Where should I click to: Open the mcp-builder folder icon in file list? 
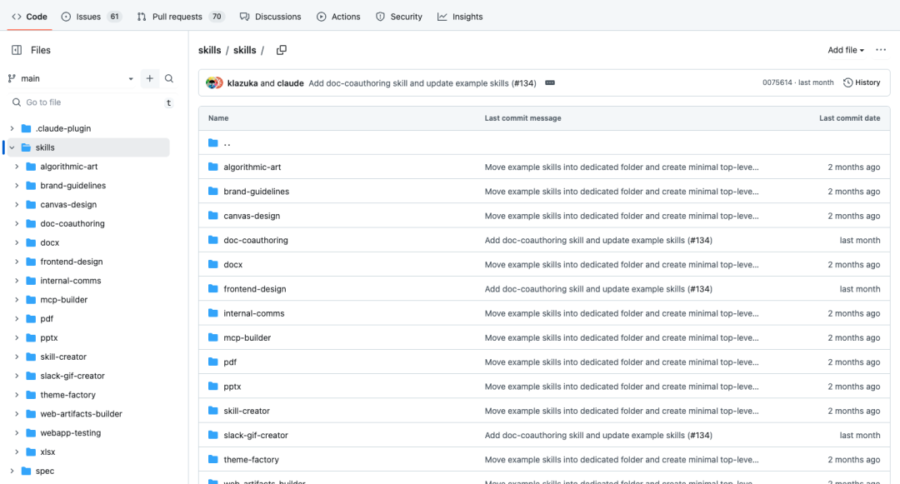(x=213, y=338)
